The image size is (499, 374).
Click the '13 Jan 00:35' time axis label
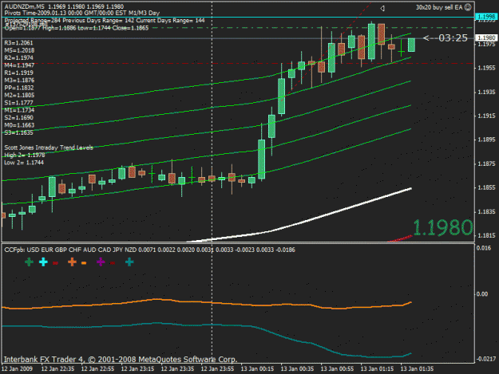tap(297, 369)
